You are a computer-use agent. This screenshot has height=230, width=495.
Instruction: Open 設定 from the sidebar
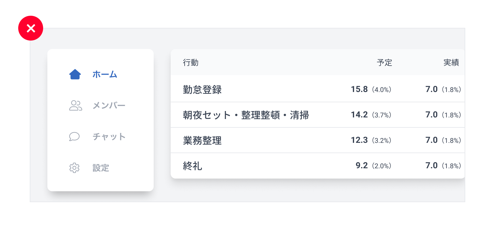(x=101, y=168)
